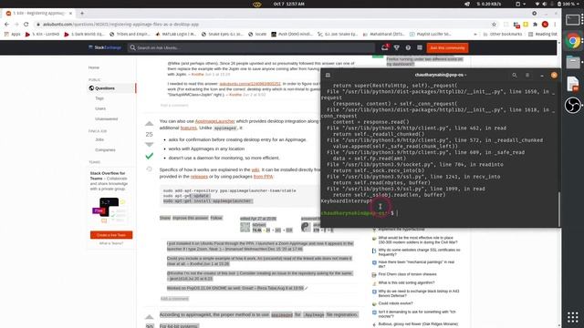Open the document app in dock
Image resolution: width=584 pixels, height=328 pixels.
[x=573, y=84]
